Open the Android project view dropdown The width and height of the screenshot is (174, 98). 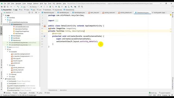pos(8,13)
